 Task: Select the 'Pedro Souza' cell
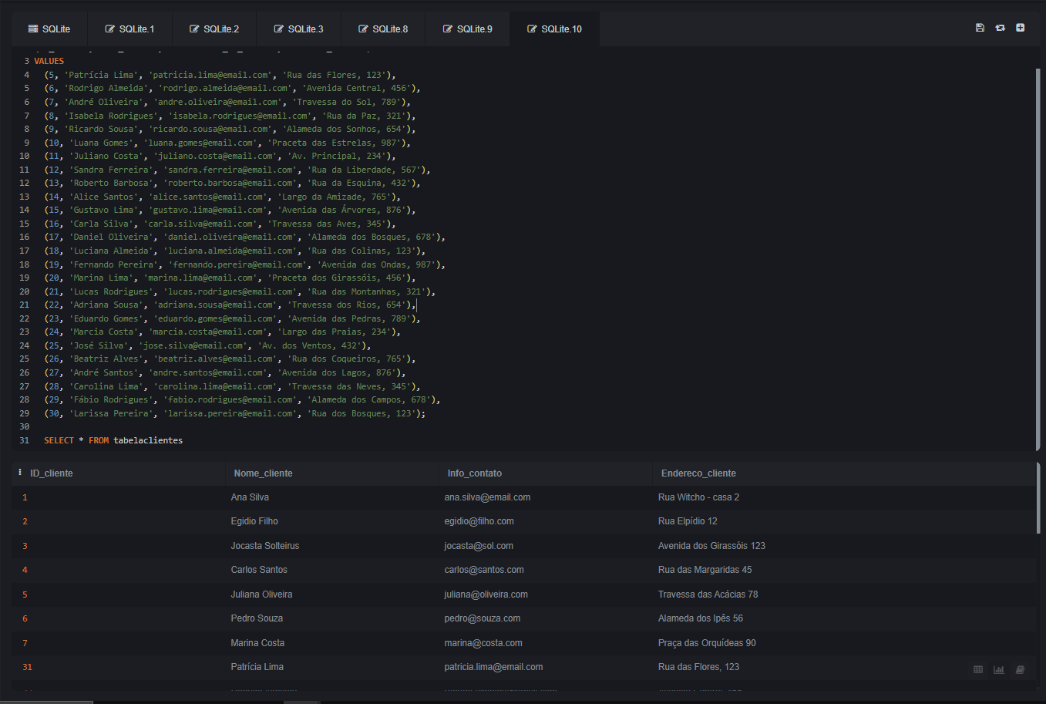257,618
